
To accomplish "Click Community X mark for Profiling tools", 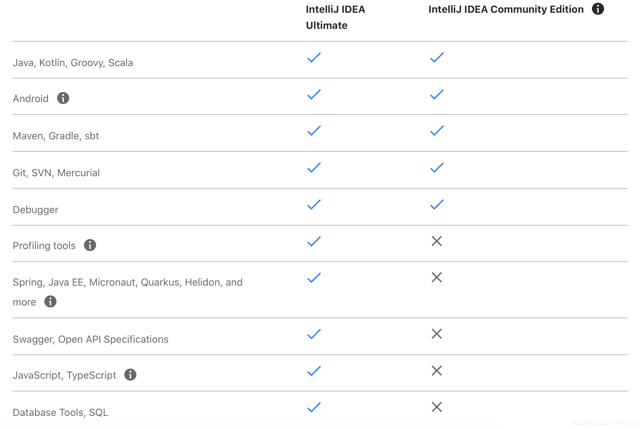I will [436, 241].
